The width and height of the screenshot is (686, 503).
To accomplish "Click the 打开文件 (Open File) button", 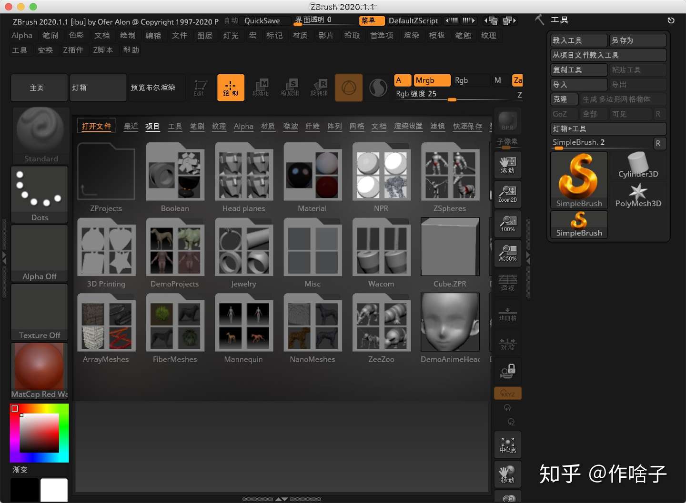I will (96, 126).
